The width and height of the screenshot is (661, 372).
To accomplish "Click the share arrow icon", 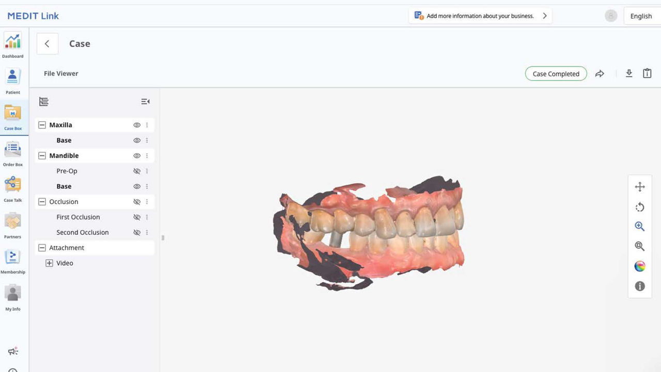I will (x=600, y=74).
